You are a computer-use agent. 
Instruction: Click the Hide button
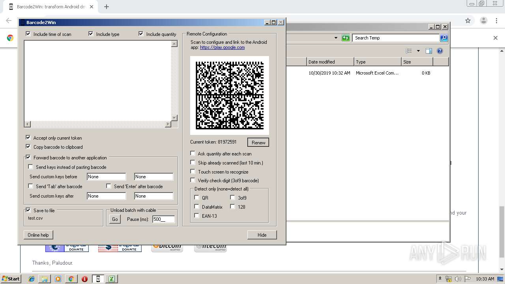pos(262,235)
